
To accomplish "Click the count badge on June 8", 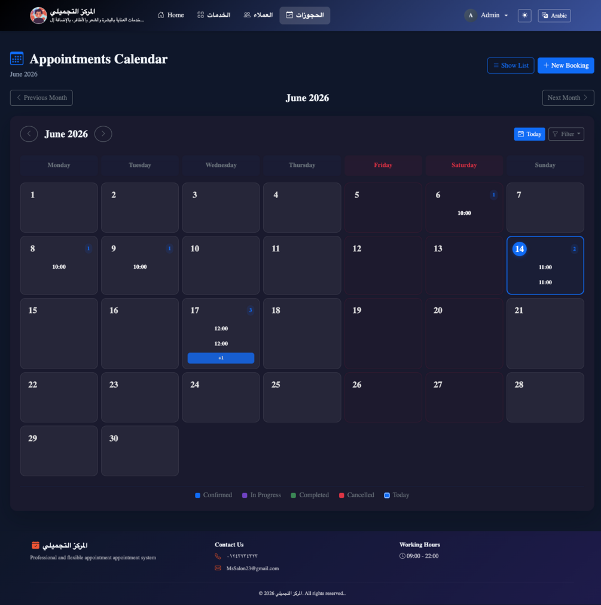I will (x=89, y=248).
